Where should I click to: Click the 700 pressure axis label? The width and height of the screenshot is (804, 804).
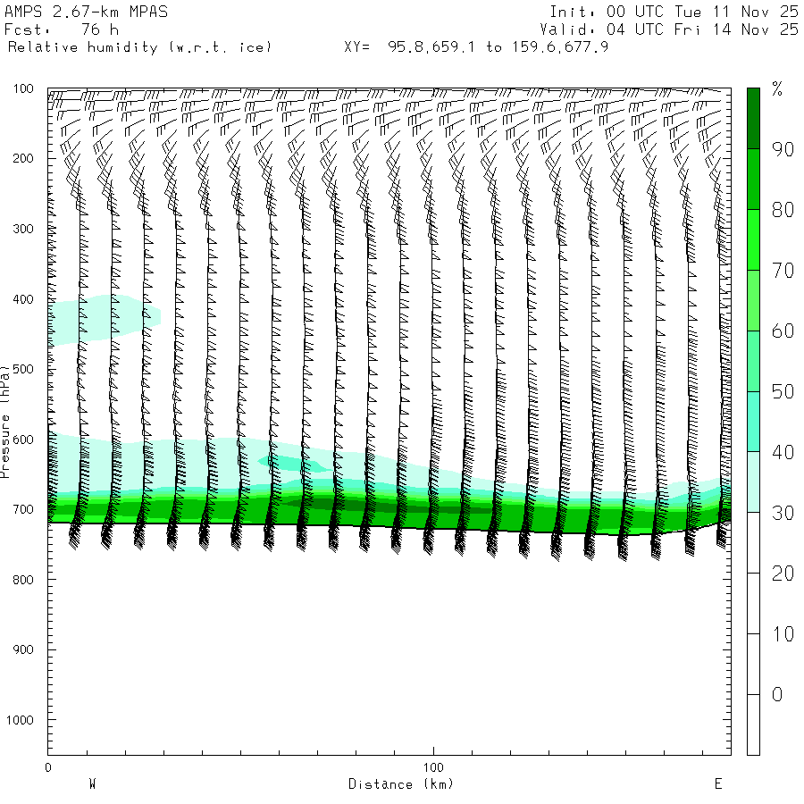click(23, 509)
